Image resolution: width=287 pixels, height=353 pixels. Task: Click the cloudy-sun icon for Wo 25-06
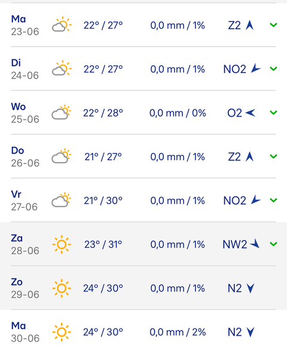click(62, 112)
